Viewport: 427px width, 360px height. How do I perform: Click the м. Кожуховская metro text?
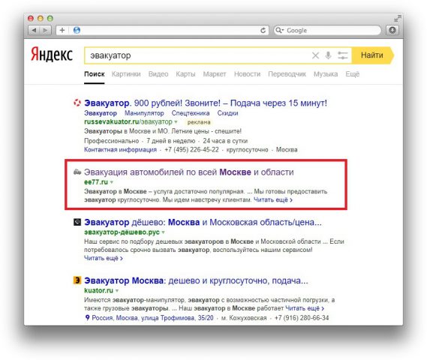pyautogui.click(x=244, y=318)
